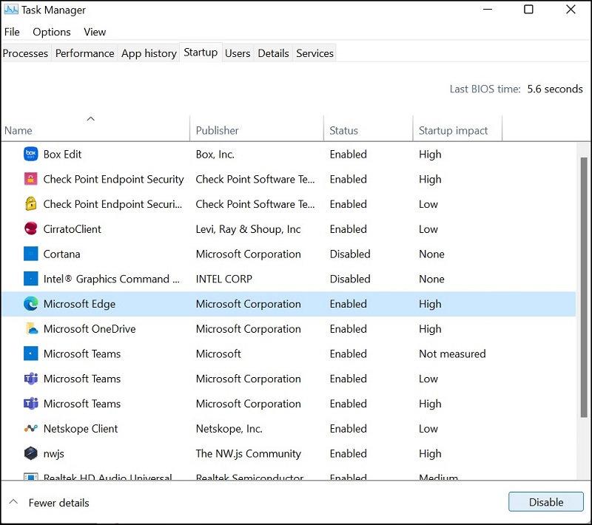Image resolution: width=592 pixels, height=525 pixels.
Task: Click the Teams icon in the High impact row
Action: point(30,404)
